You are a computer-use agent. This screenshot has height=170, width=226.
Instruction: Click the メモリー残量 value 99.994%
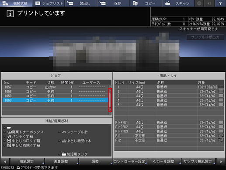click(x=218, y=19)
